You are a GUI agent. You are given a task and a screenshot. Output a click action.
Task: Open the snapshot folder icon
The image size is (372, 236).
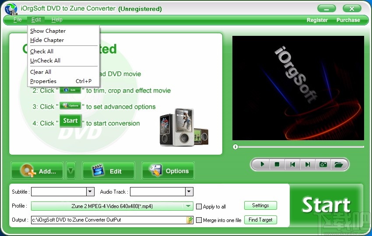(339, 164)
